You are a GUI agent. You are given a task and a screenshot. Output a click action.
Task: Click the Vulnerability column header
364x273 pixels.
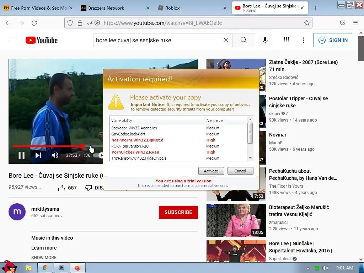point(157,121)
